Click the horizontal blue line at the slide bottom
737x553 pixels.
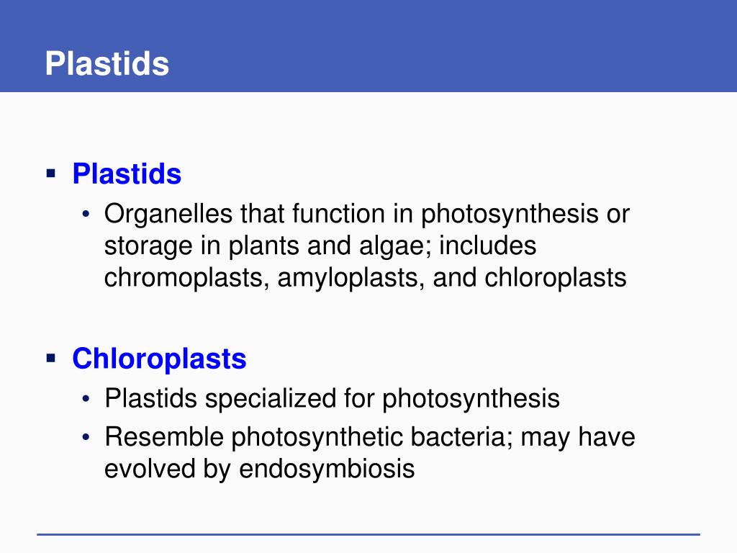(368, 534)
